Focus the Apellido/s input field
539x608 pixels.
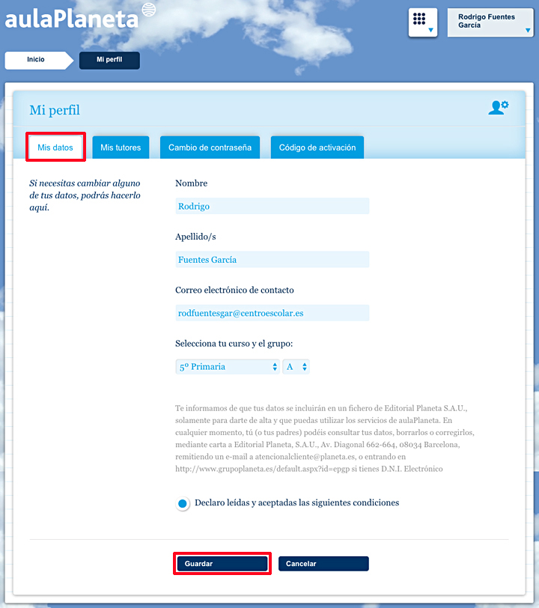click(x=272, y=260)
